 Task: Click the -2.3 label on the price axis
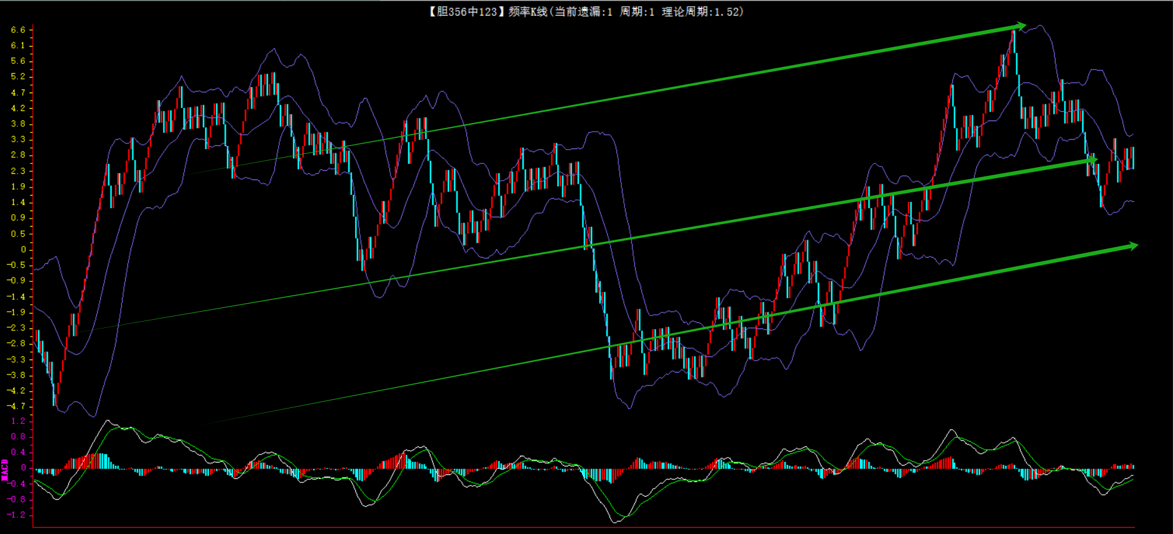click(x=16, y=328)
